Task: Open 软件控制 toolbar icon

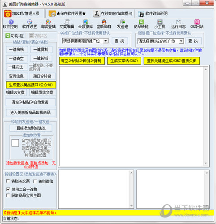Action: (x=11, y=22)
